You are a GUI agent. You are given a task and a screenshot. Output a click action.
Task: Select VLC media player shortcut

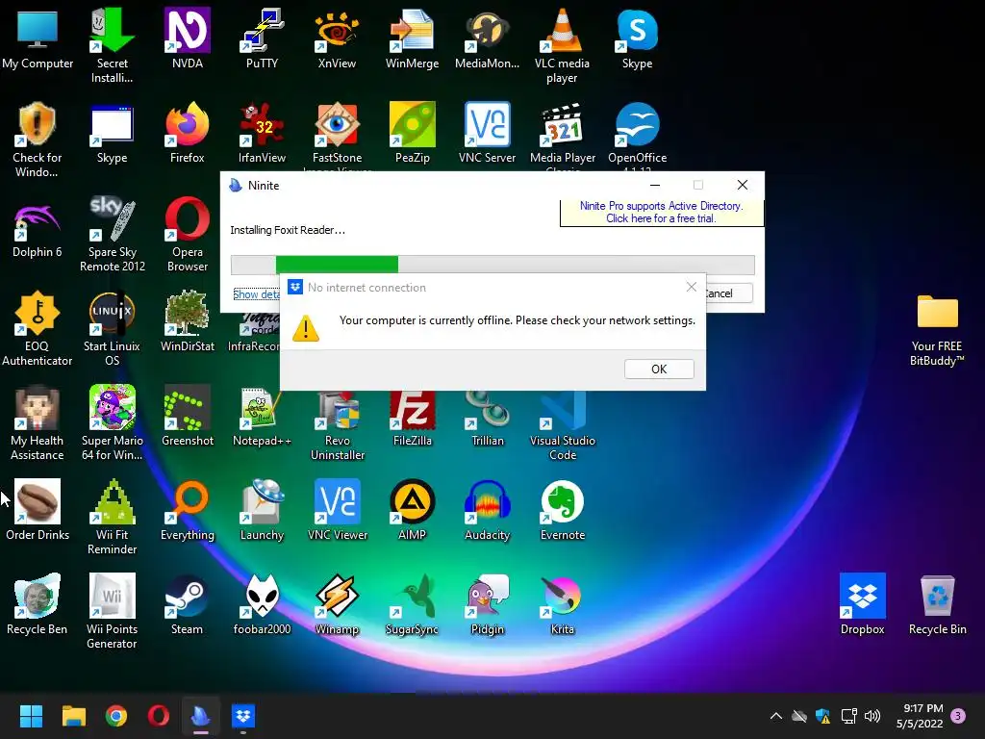tap(562, 46)
